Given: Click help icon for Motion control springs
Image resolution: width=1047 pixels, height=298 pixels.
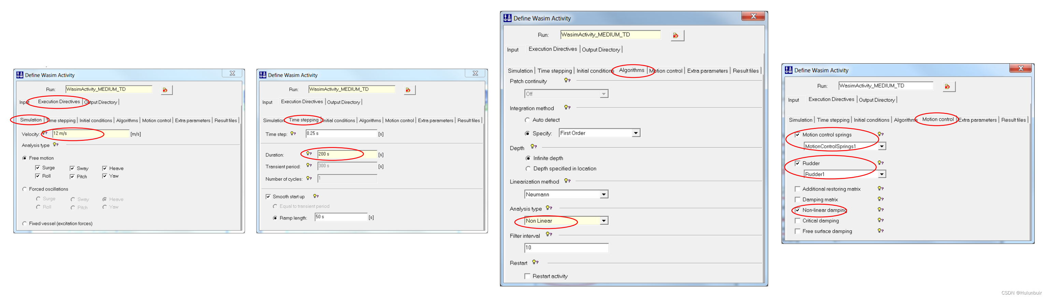Looking at the screenshot, I should pos(880,134).
